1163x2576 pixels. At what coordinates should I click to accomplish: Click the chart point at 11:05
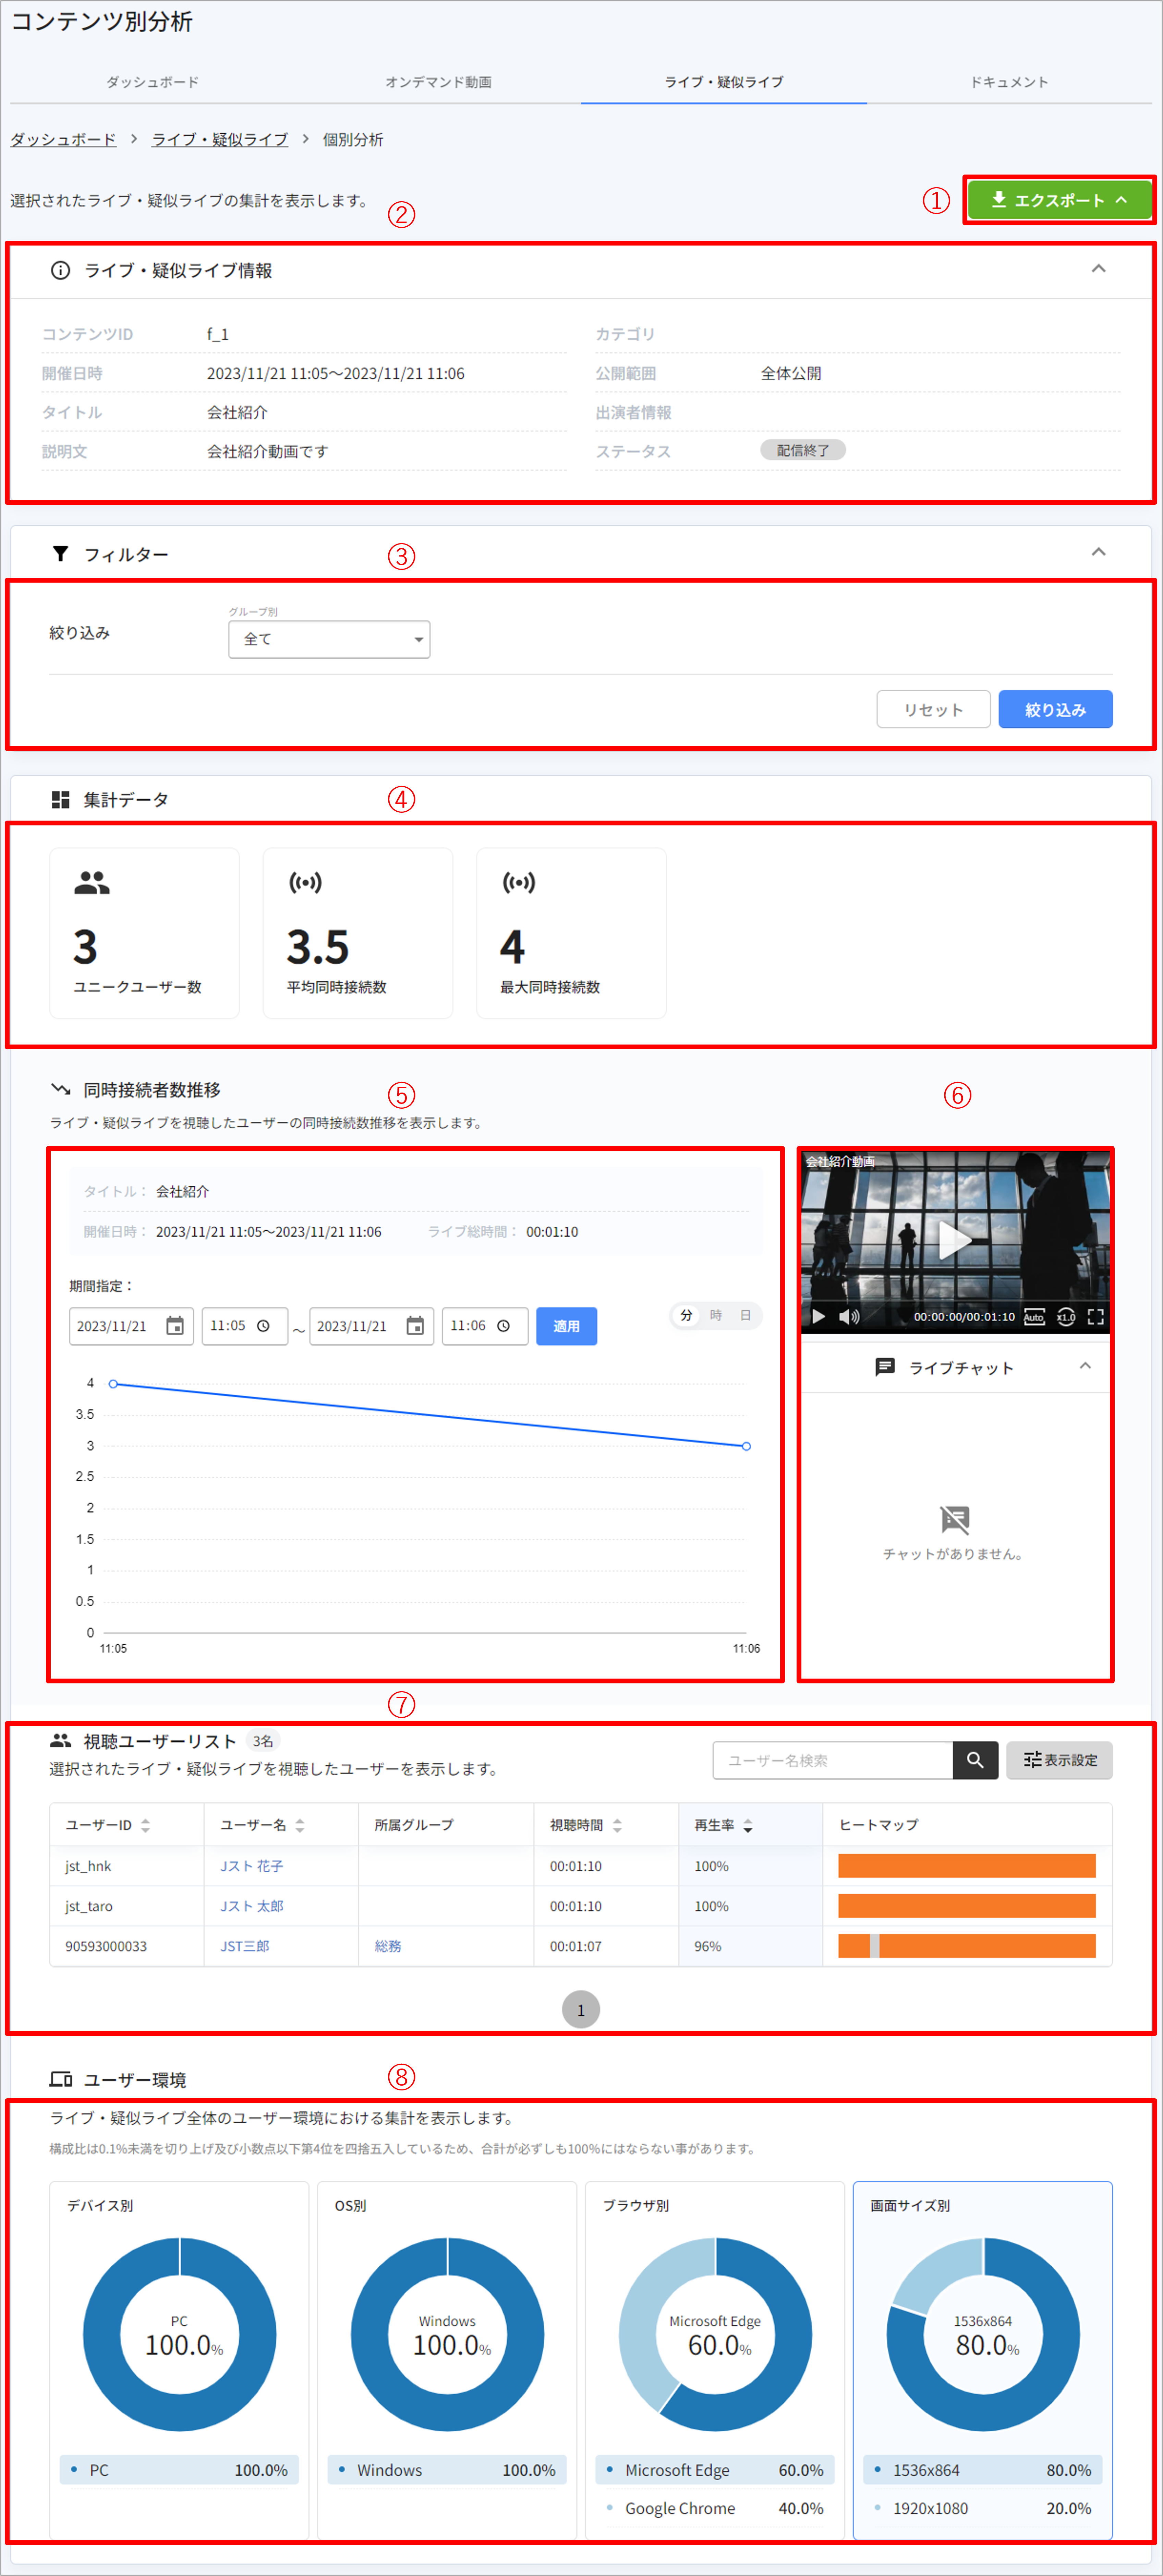(113, 1384)
